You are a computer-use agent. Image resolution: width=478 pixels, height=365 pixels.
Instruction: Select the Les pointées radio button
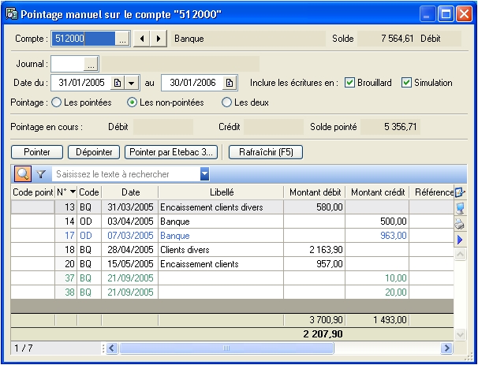point(56,102)
